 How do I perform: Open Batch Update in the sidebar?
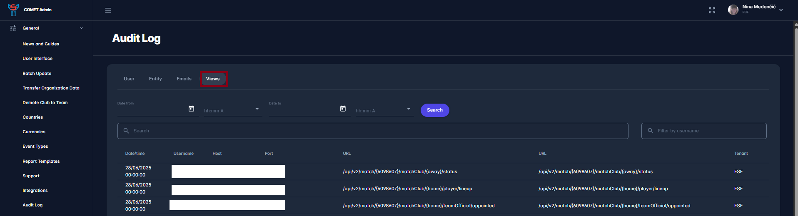click(37, 74)
